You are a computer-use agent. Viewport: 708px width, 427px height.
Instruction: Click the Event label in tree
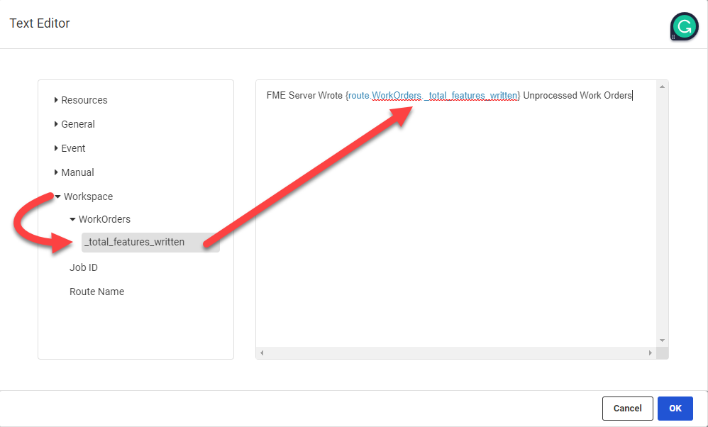click(x=73, y=148)
